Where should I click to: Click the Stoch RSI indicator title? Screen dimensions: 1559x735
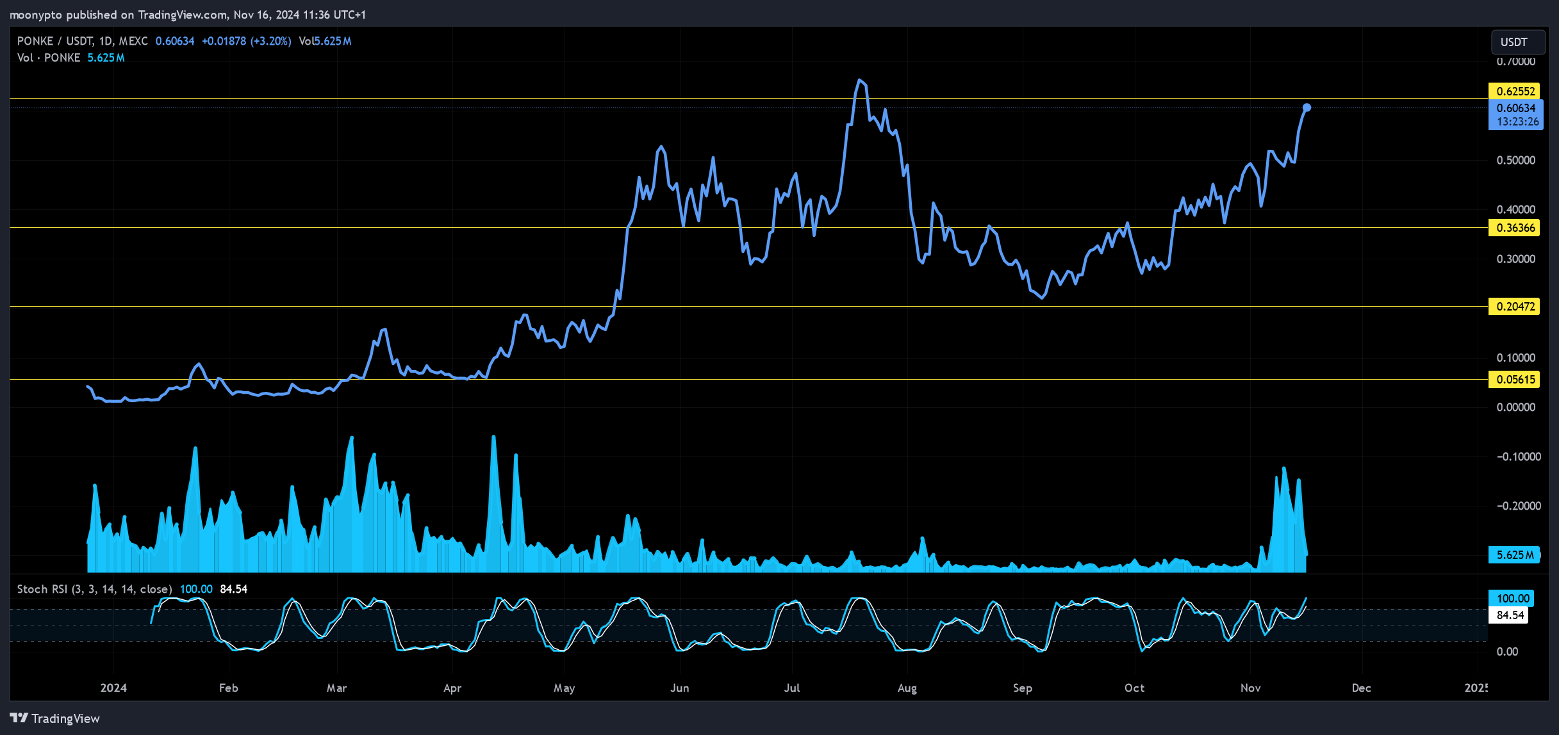click(94, 589)
